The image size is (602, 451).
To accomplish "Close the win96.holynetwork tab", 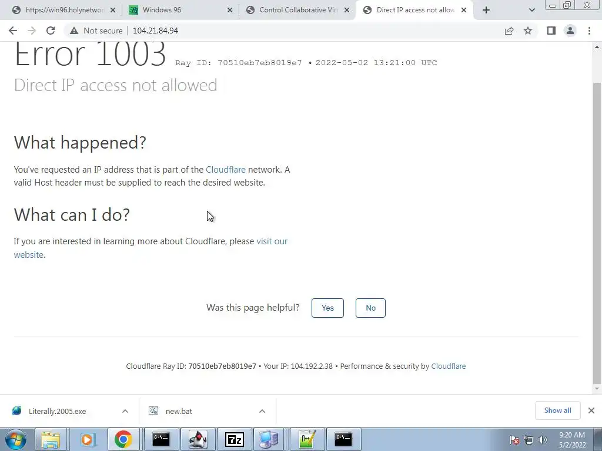I will pyautogui.click(x=113, y=11).
